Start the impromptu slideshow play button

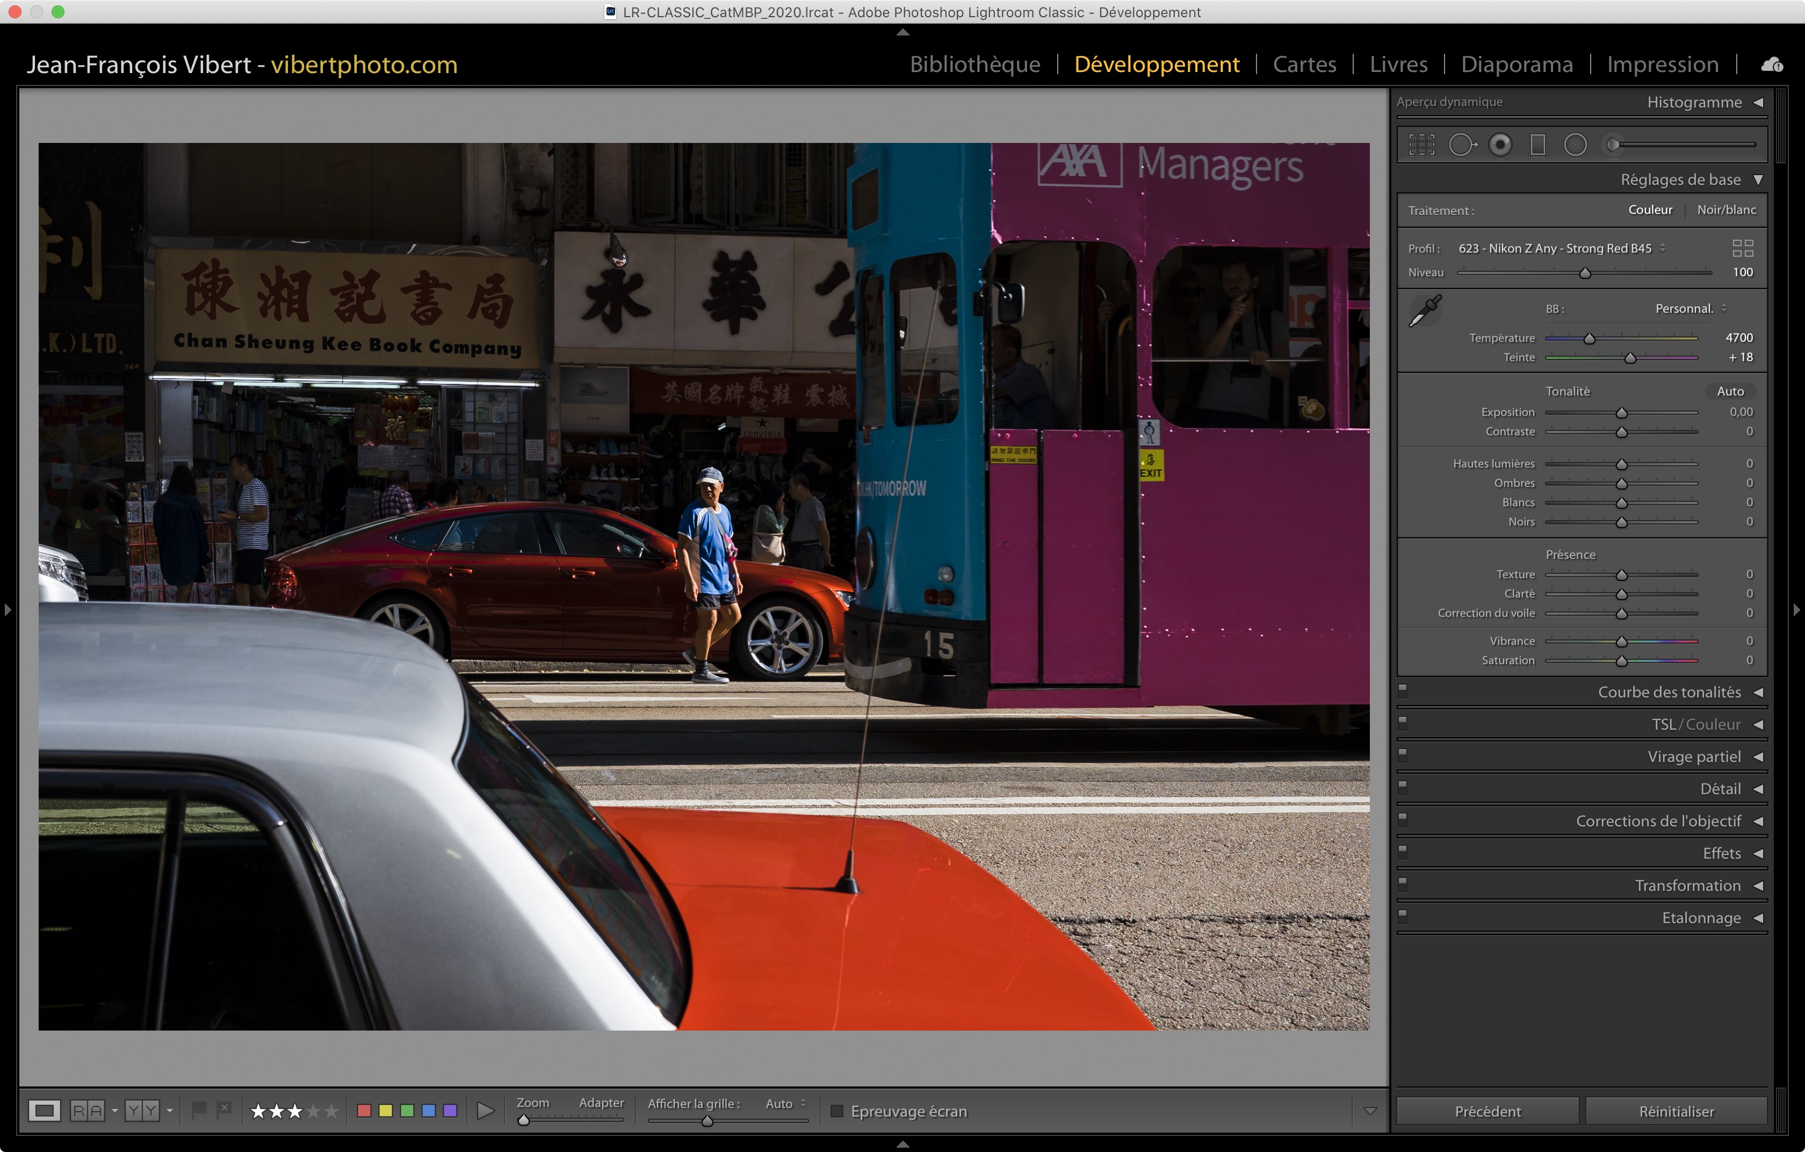[x=485, y=1111]
